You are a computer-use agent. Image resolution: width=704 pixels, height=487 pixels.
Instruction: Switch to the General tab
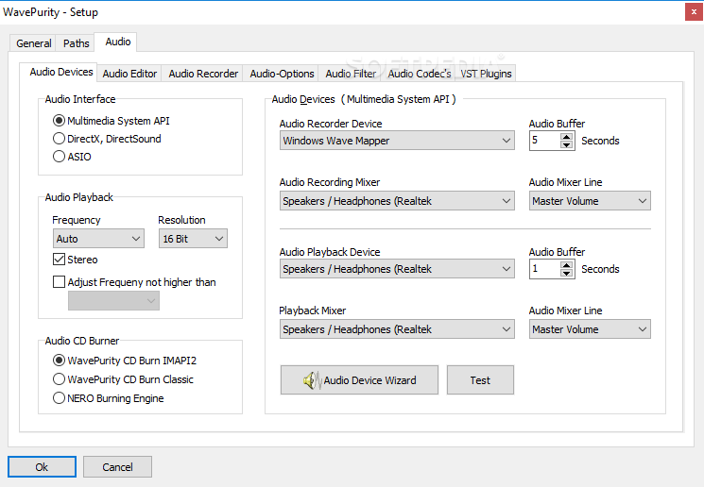33,43
